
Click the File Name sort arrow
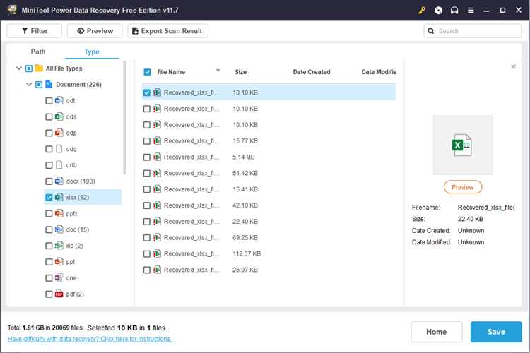218,71
